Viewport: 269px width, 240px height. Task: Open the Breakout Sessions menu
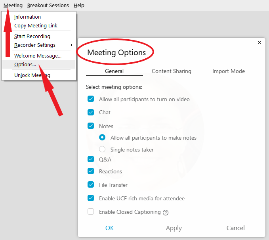[48, 6]
